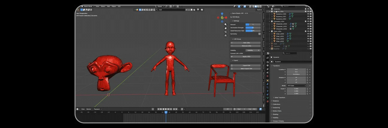Viewport: 388px width, 128px height.
Task: Toggle the Suzanne_LODs collection exclude checkbox
Action: pyautogui.click(x=306, y=11)
